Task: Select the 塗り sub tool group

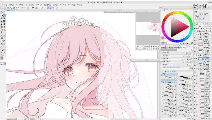Action: 169,74
